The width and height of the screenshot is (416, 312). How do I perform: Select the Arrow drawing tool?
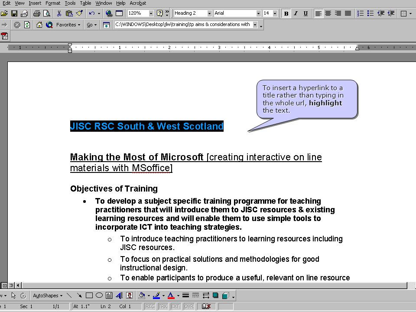tap(79, 295)
